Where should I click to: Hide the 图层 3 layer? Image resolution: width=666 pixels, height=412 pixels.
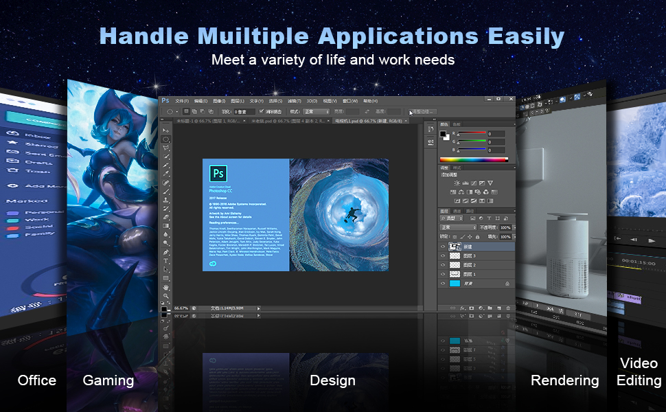tap(443, 255)
